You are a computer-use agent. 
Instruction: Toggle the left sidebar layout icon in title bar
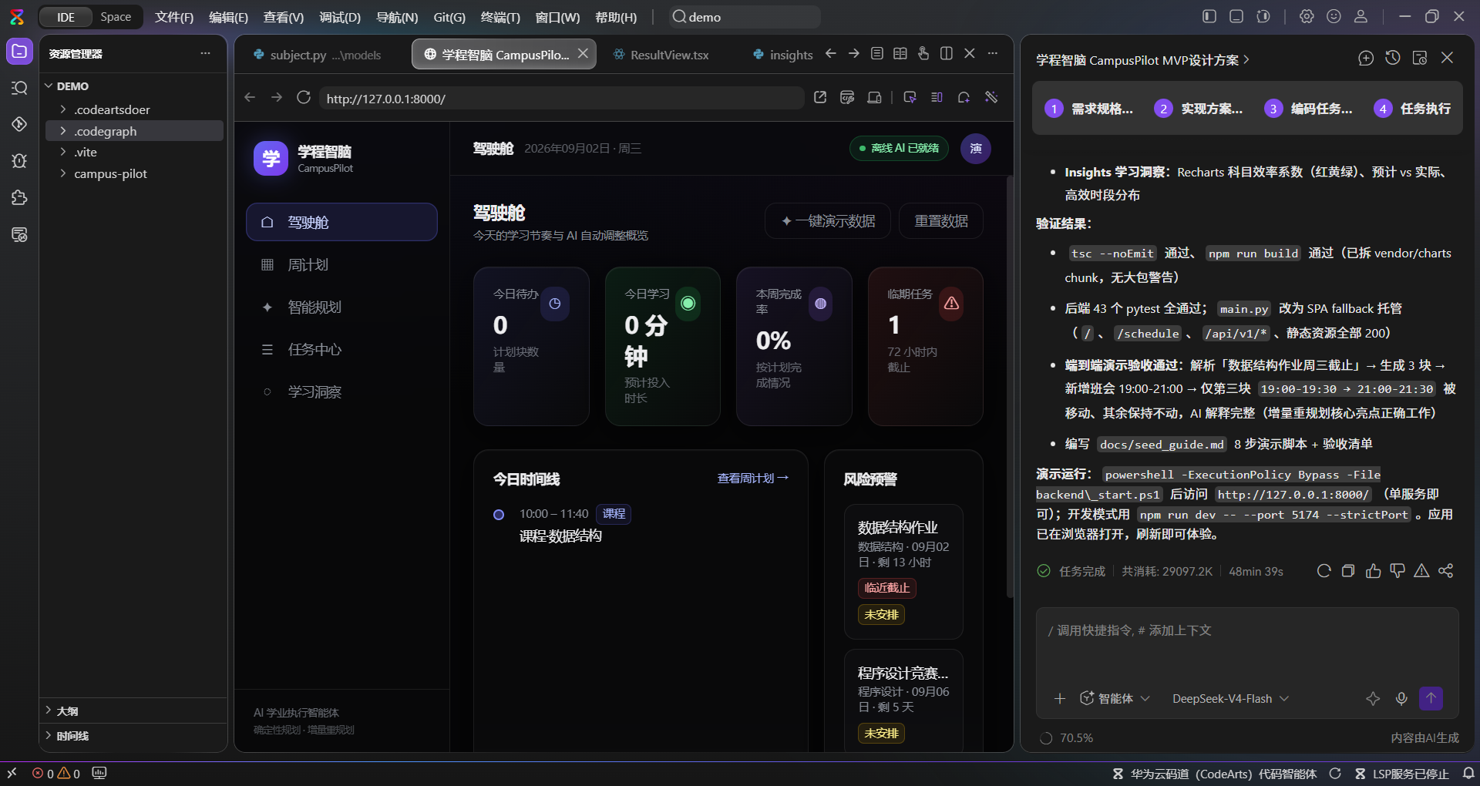coord(1209,16)
